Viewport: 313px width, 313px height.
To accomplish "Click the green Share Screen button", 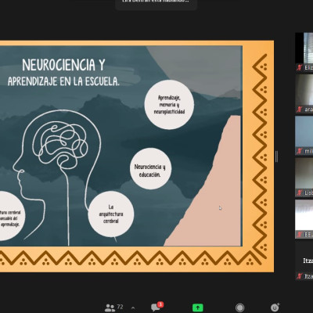I will (x=198, y=308).
